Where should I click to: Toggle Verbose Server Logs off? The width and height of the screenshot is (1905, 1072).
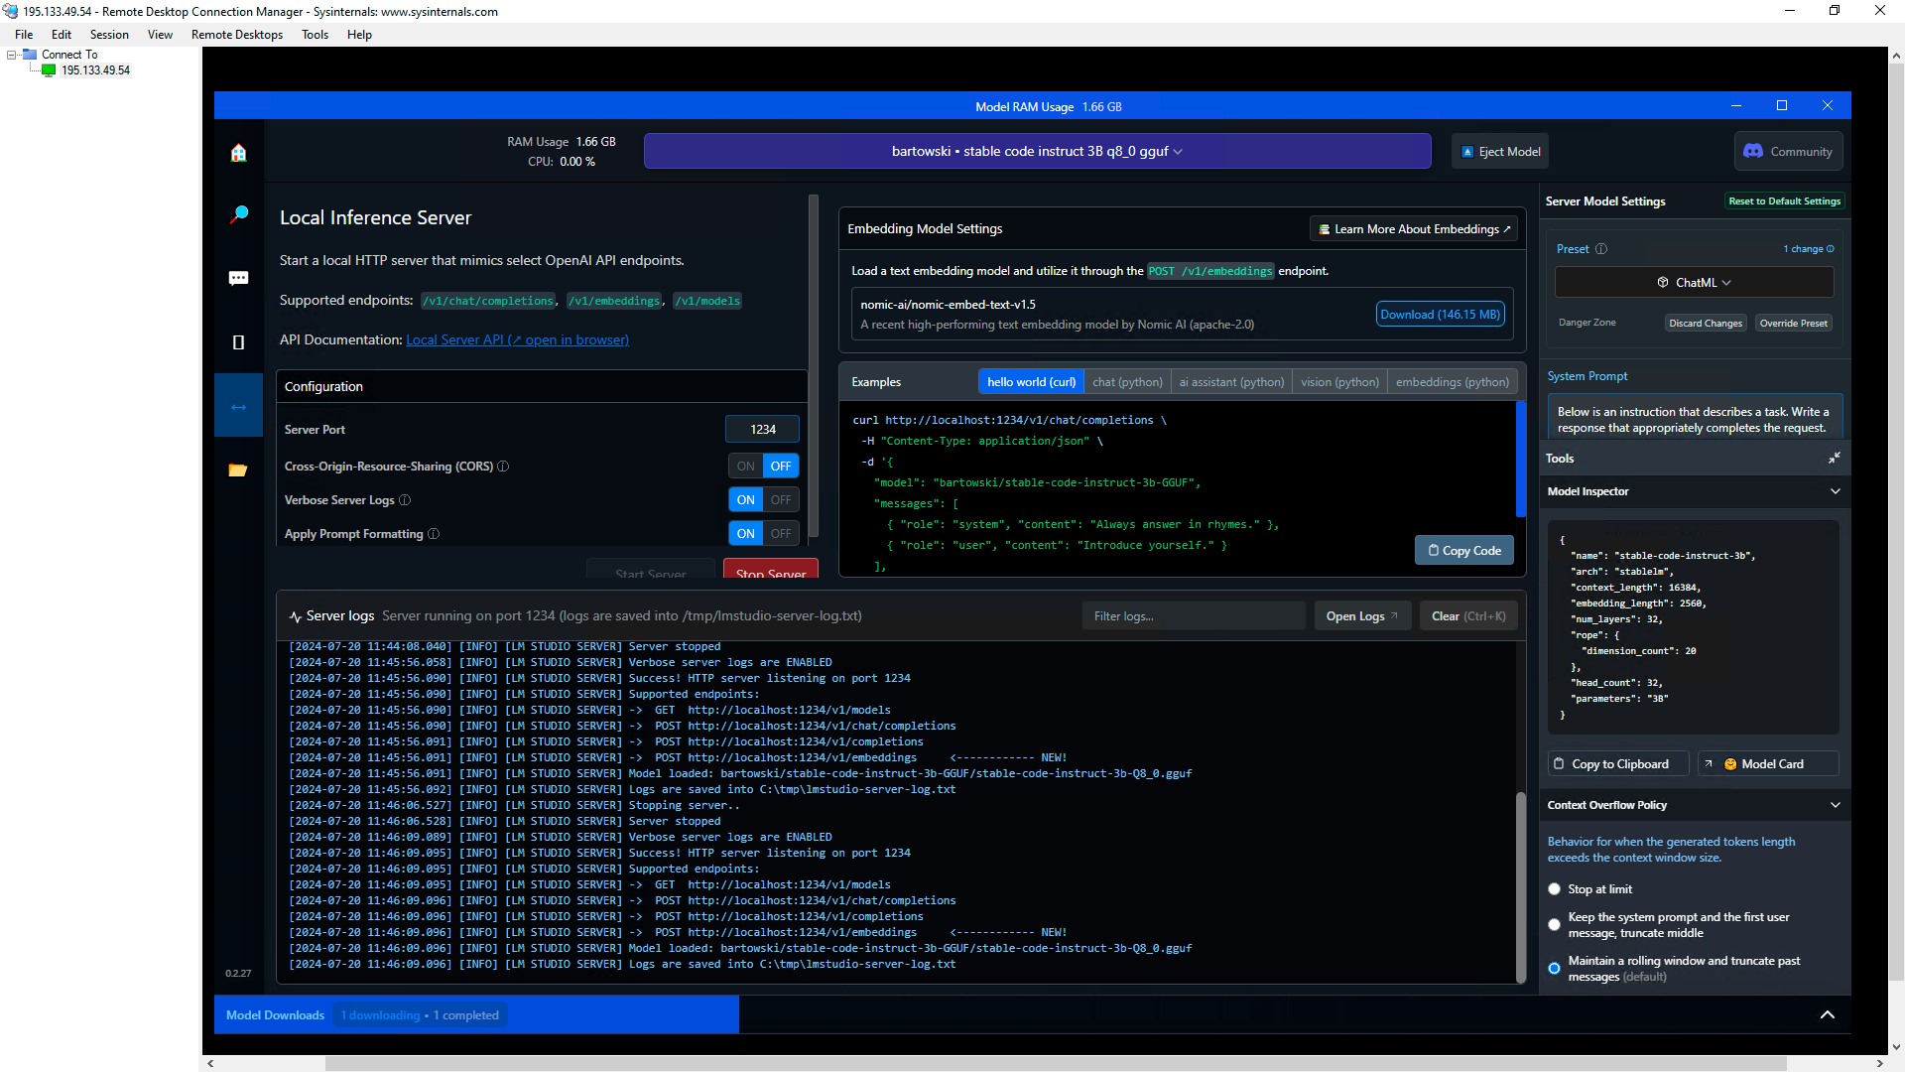click(781, 498)
